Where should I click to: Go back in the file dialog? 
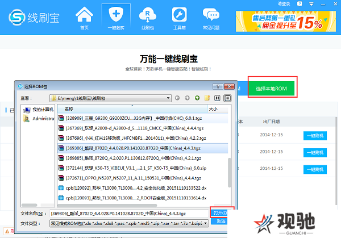tap(177, 98)
